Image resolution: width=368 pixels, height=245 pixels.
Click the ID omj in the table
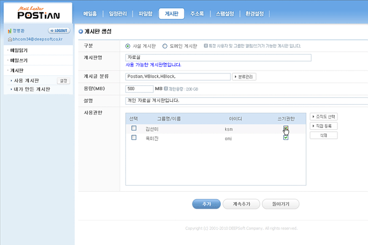pyautogui.click(x=228, y=138)
